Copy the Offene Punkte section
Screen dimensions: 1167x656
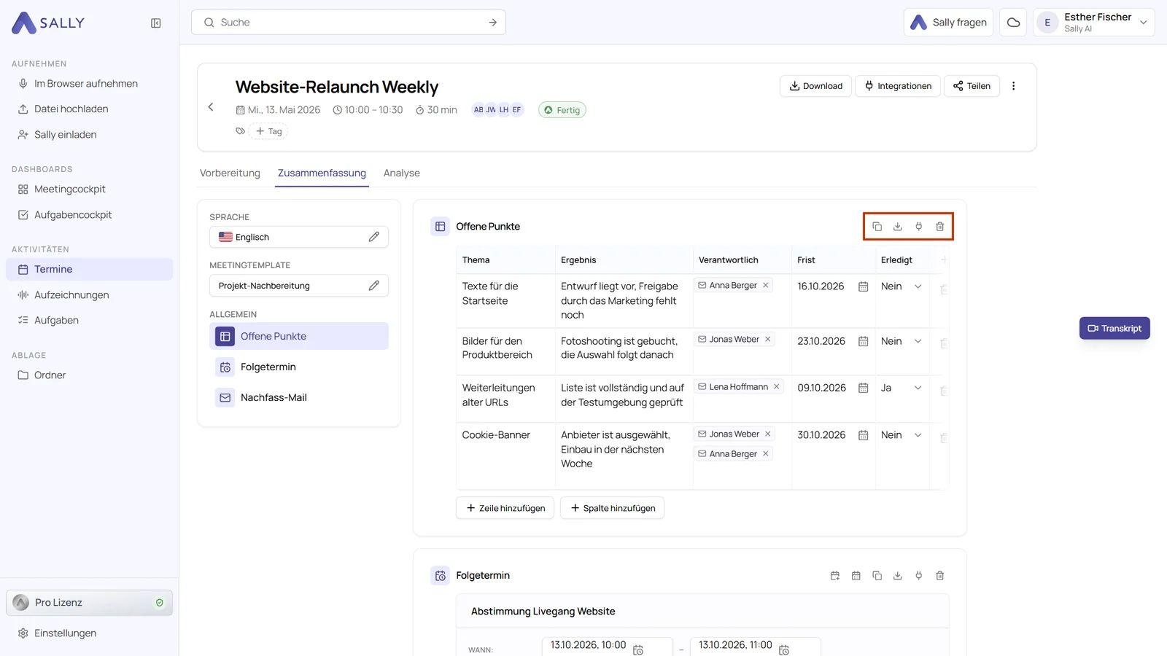point(877,227)
